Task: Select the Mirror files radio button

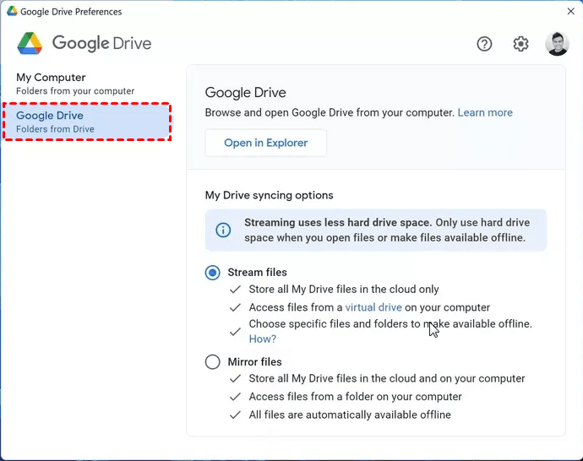Action: pyautogui.click(x=213, y=362)
